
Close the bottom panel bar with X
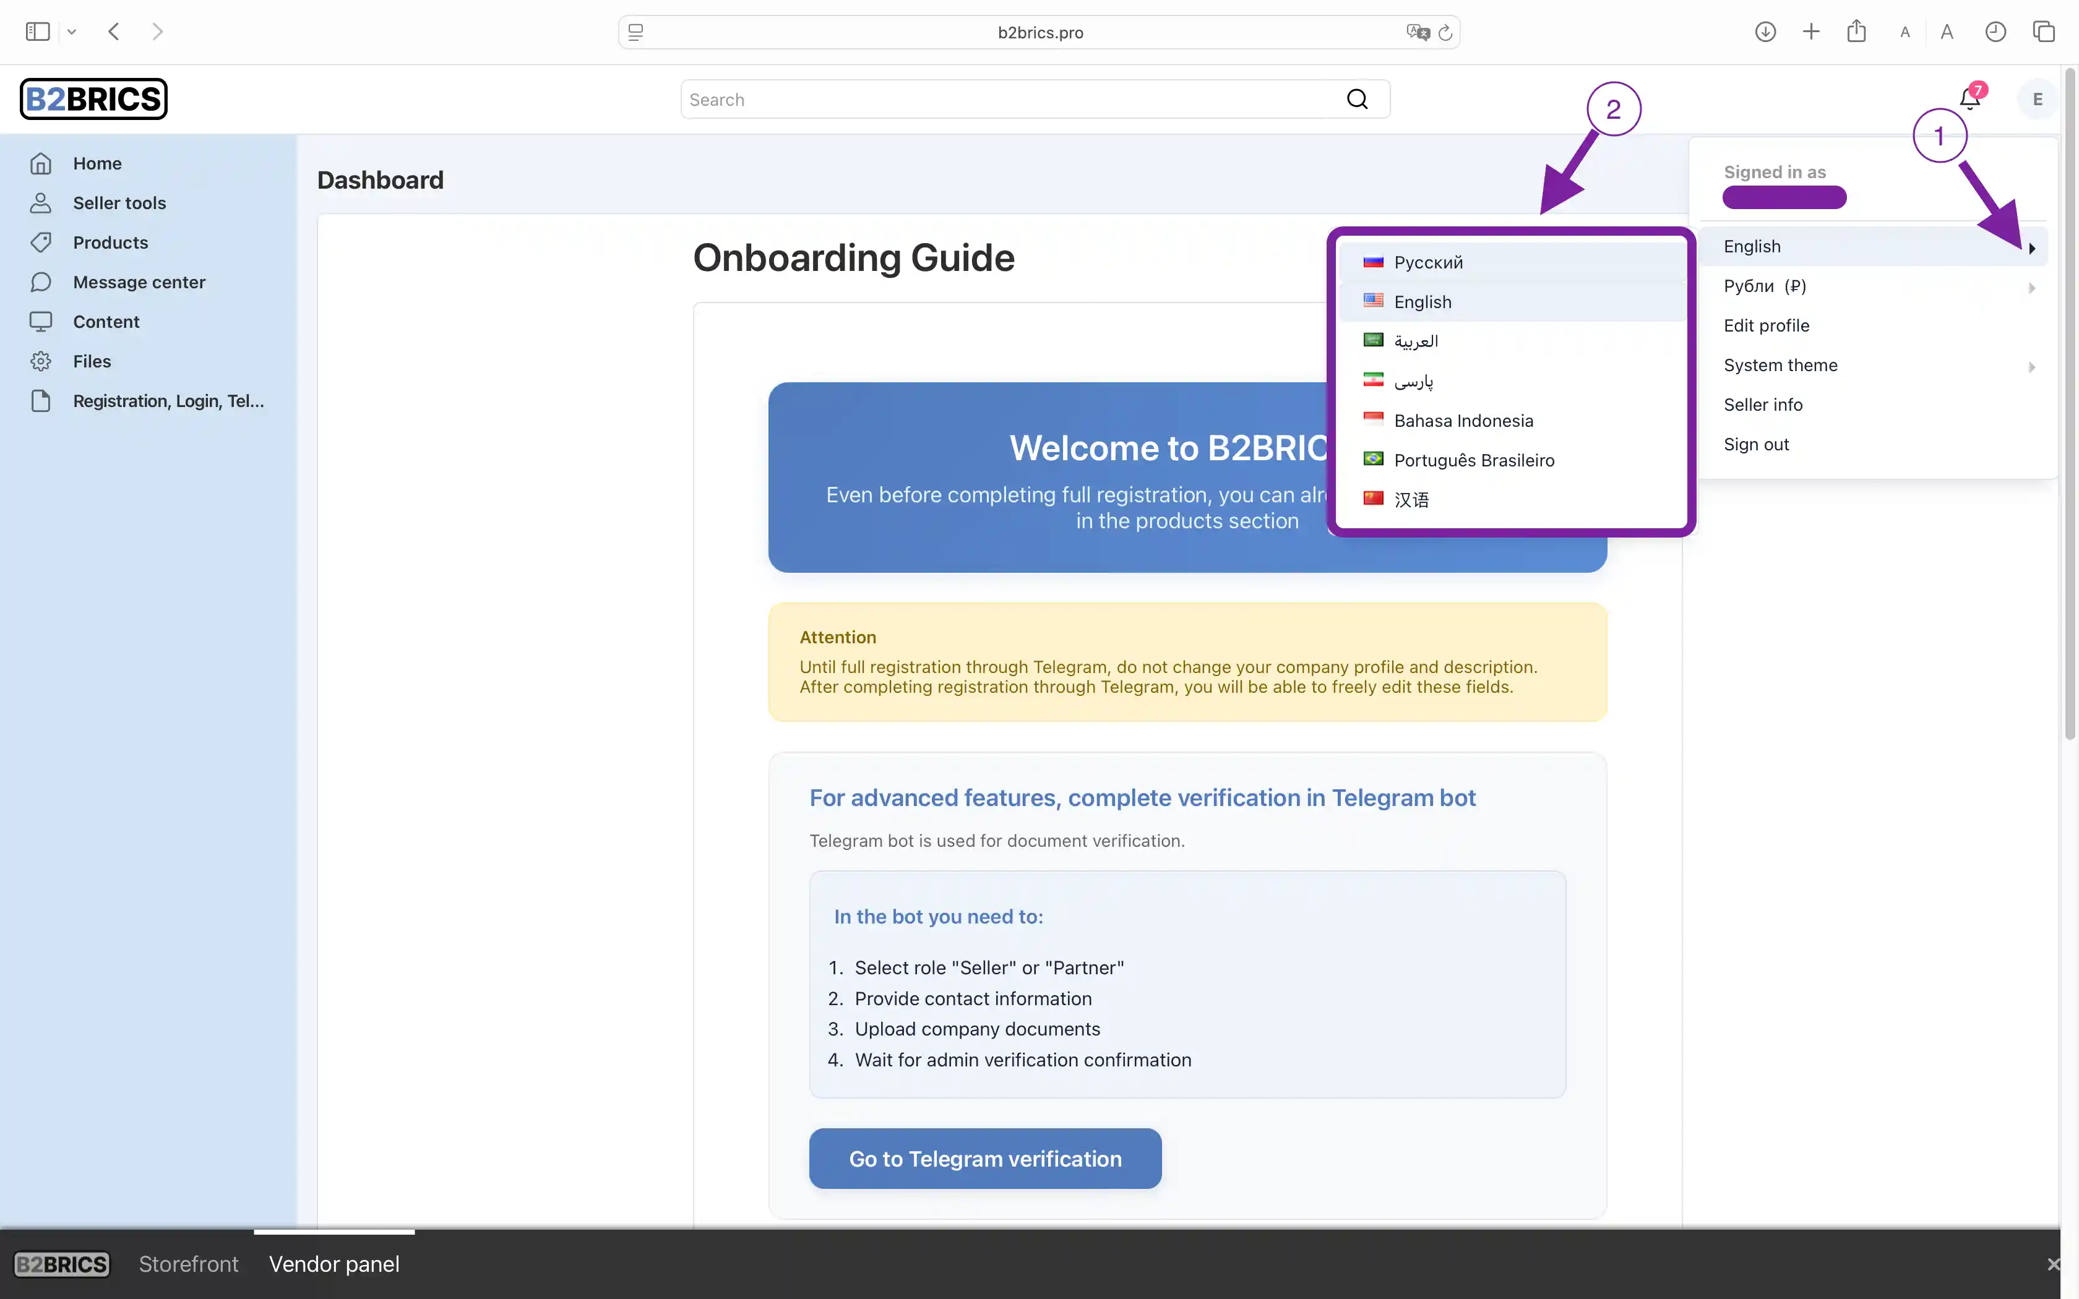click(x=2053, y=1264)
